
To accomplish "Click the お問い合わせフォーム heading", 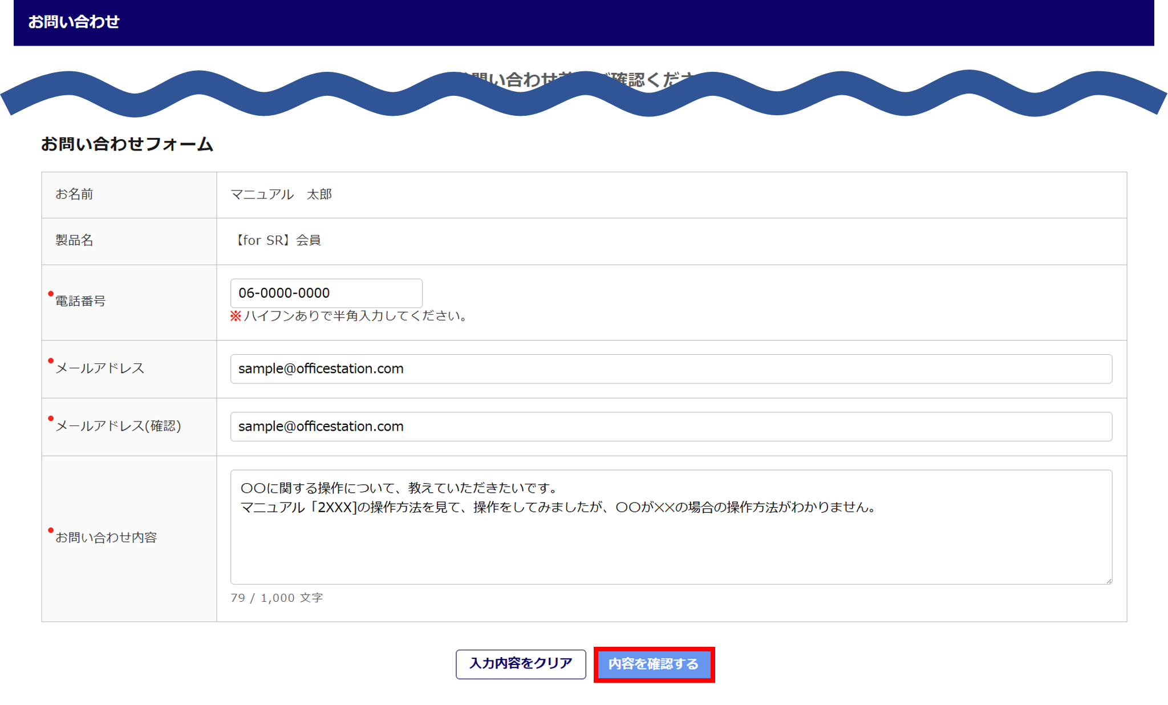I will 127,144.
